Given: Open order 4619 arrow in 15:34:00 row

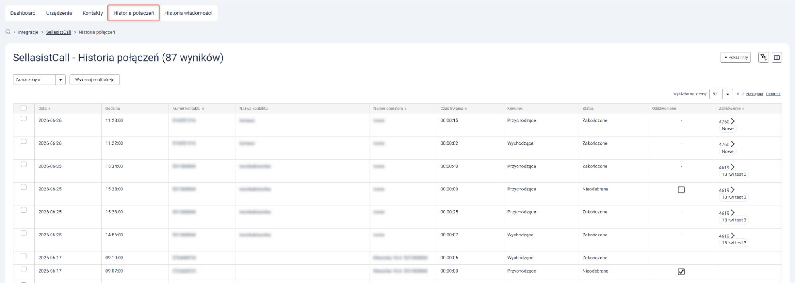Looking at the screenshot, I should coord(733,167).
